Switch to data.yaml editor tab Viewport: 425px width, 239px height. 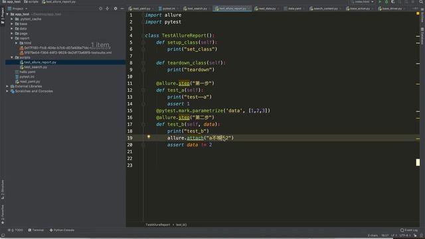point(294,9)
